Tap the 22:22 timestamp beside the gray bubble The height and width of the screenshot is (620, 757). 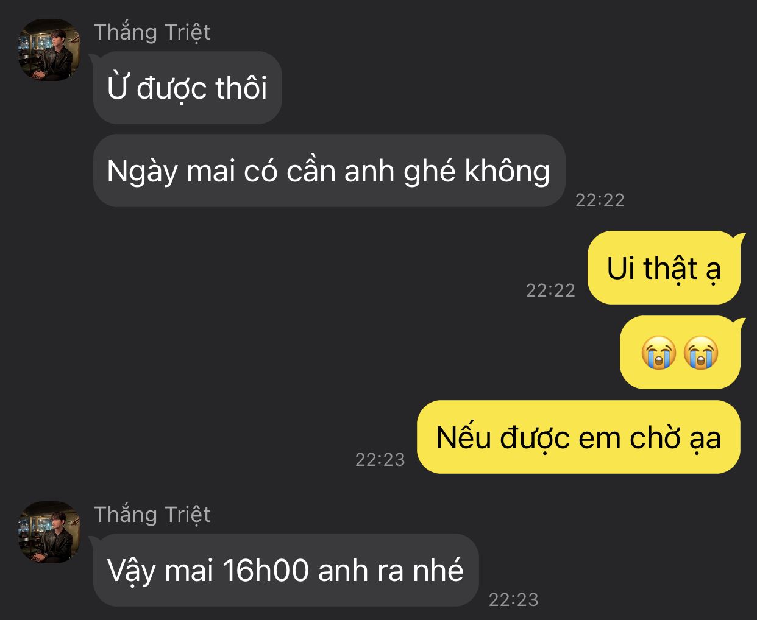[x=600, y=200]
